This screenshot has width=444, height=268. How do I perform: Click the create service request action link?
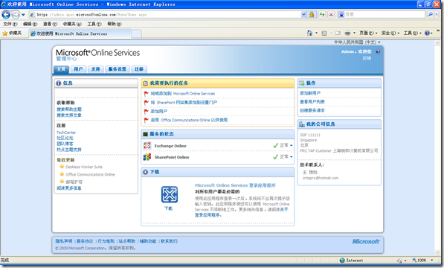coord(312,110)
